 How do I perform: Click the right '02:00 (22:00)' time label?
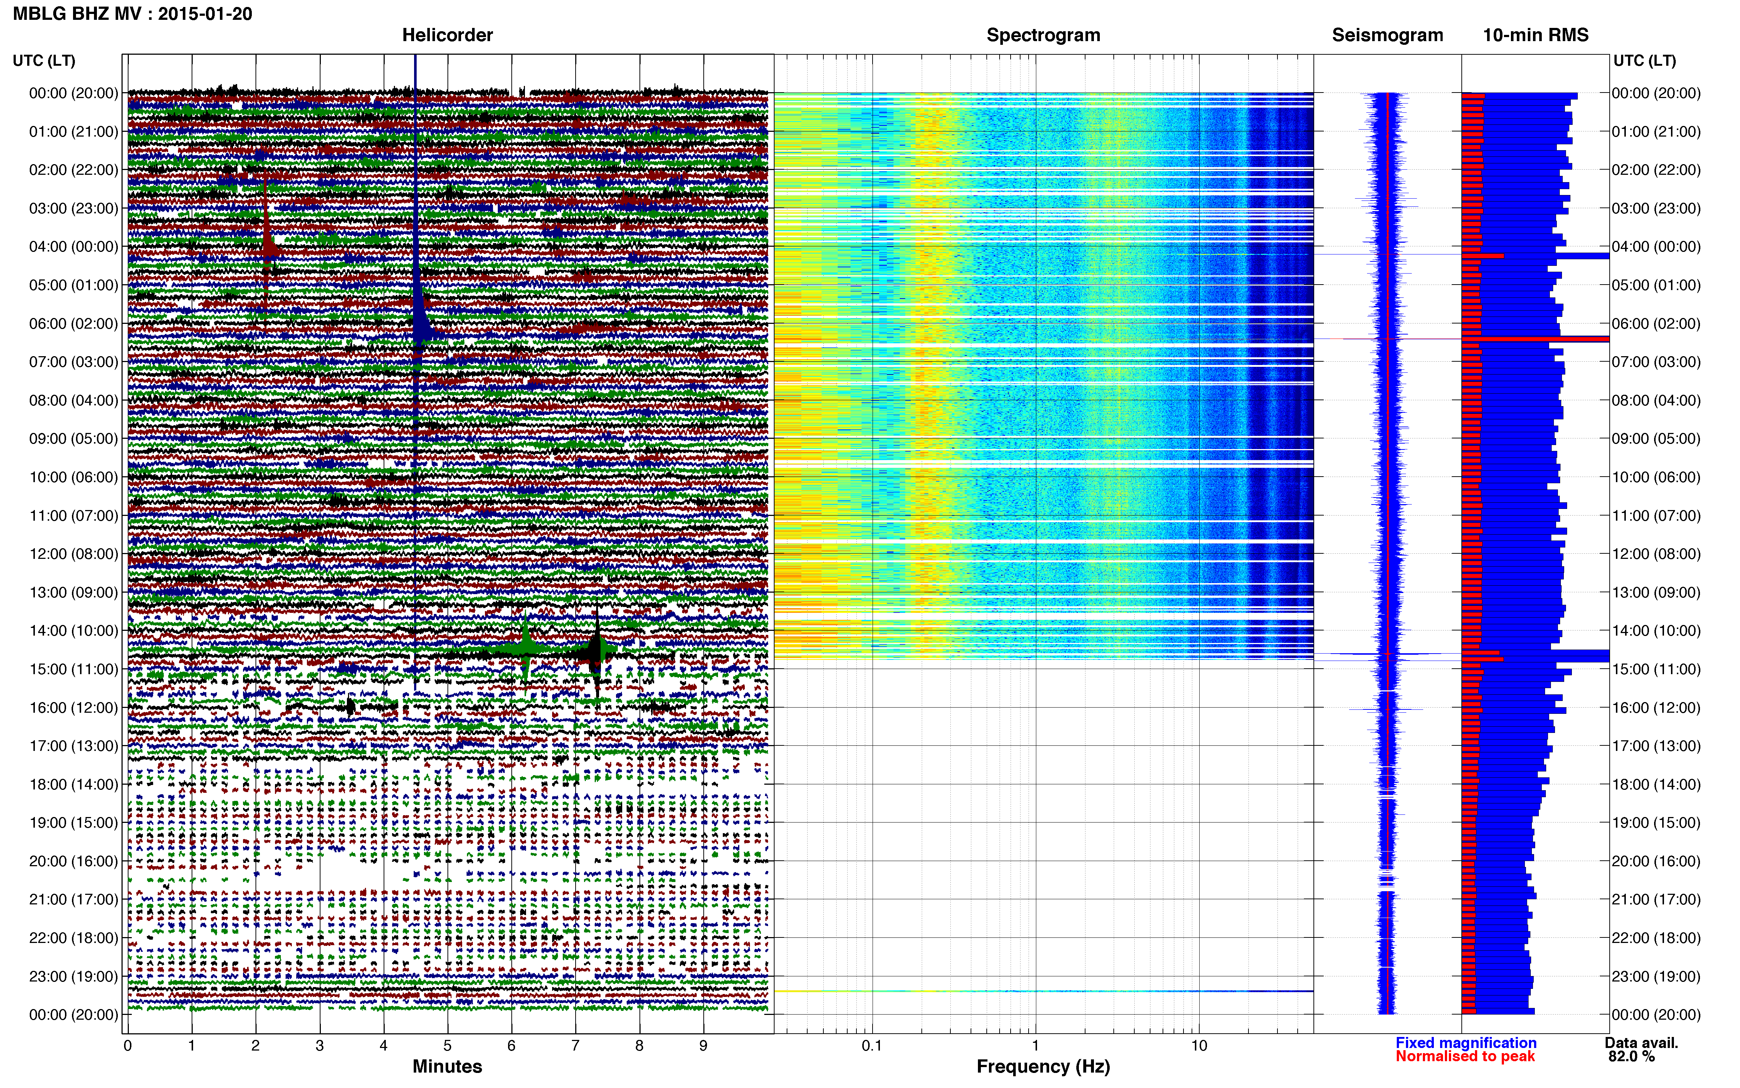point(1656,170)
